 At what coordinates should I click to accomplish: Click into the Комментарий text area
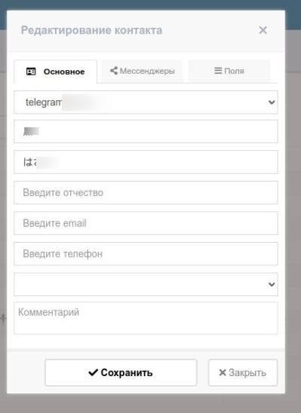tap(146, 318)
